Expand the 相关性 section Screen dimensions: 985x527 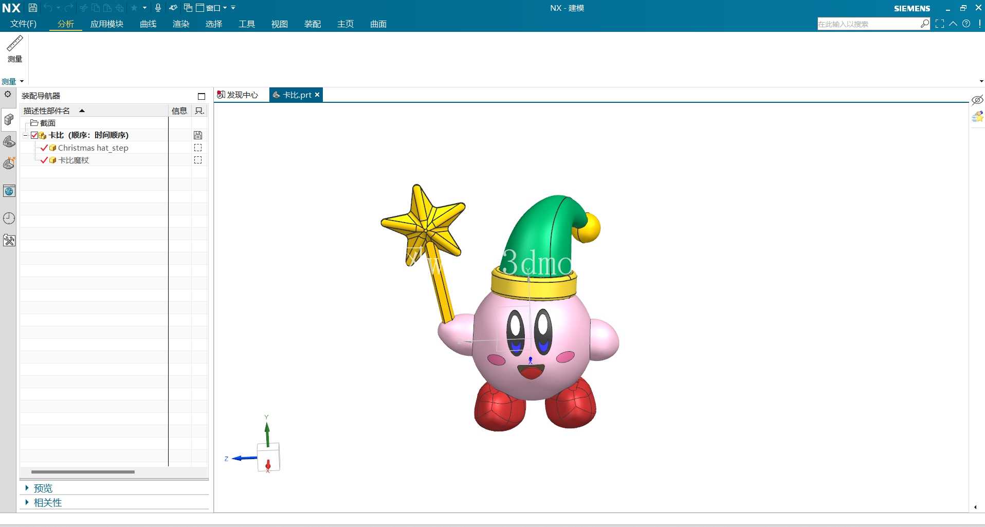27,502
